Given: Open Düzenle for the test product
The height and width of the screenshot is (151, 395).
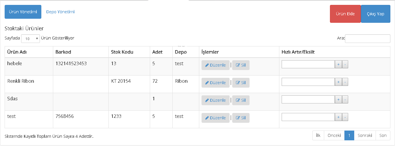Looking at the screenshot, I should point(215,118).
